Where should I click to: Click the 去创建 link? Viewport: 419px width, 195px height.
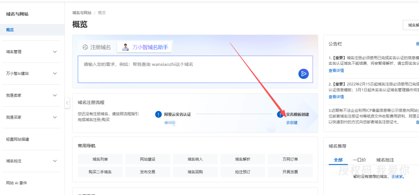coord(292,123)
